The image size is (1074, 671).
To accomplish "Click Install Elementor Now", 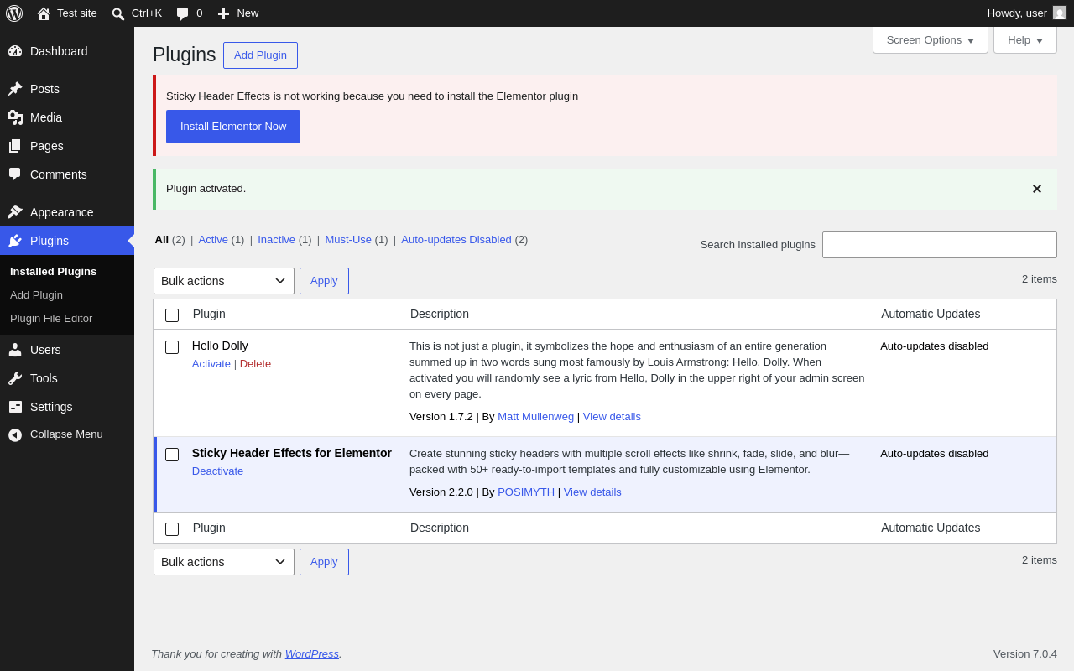I will [233, 127].
